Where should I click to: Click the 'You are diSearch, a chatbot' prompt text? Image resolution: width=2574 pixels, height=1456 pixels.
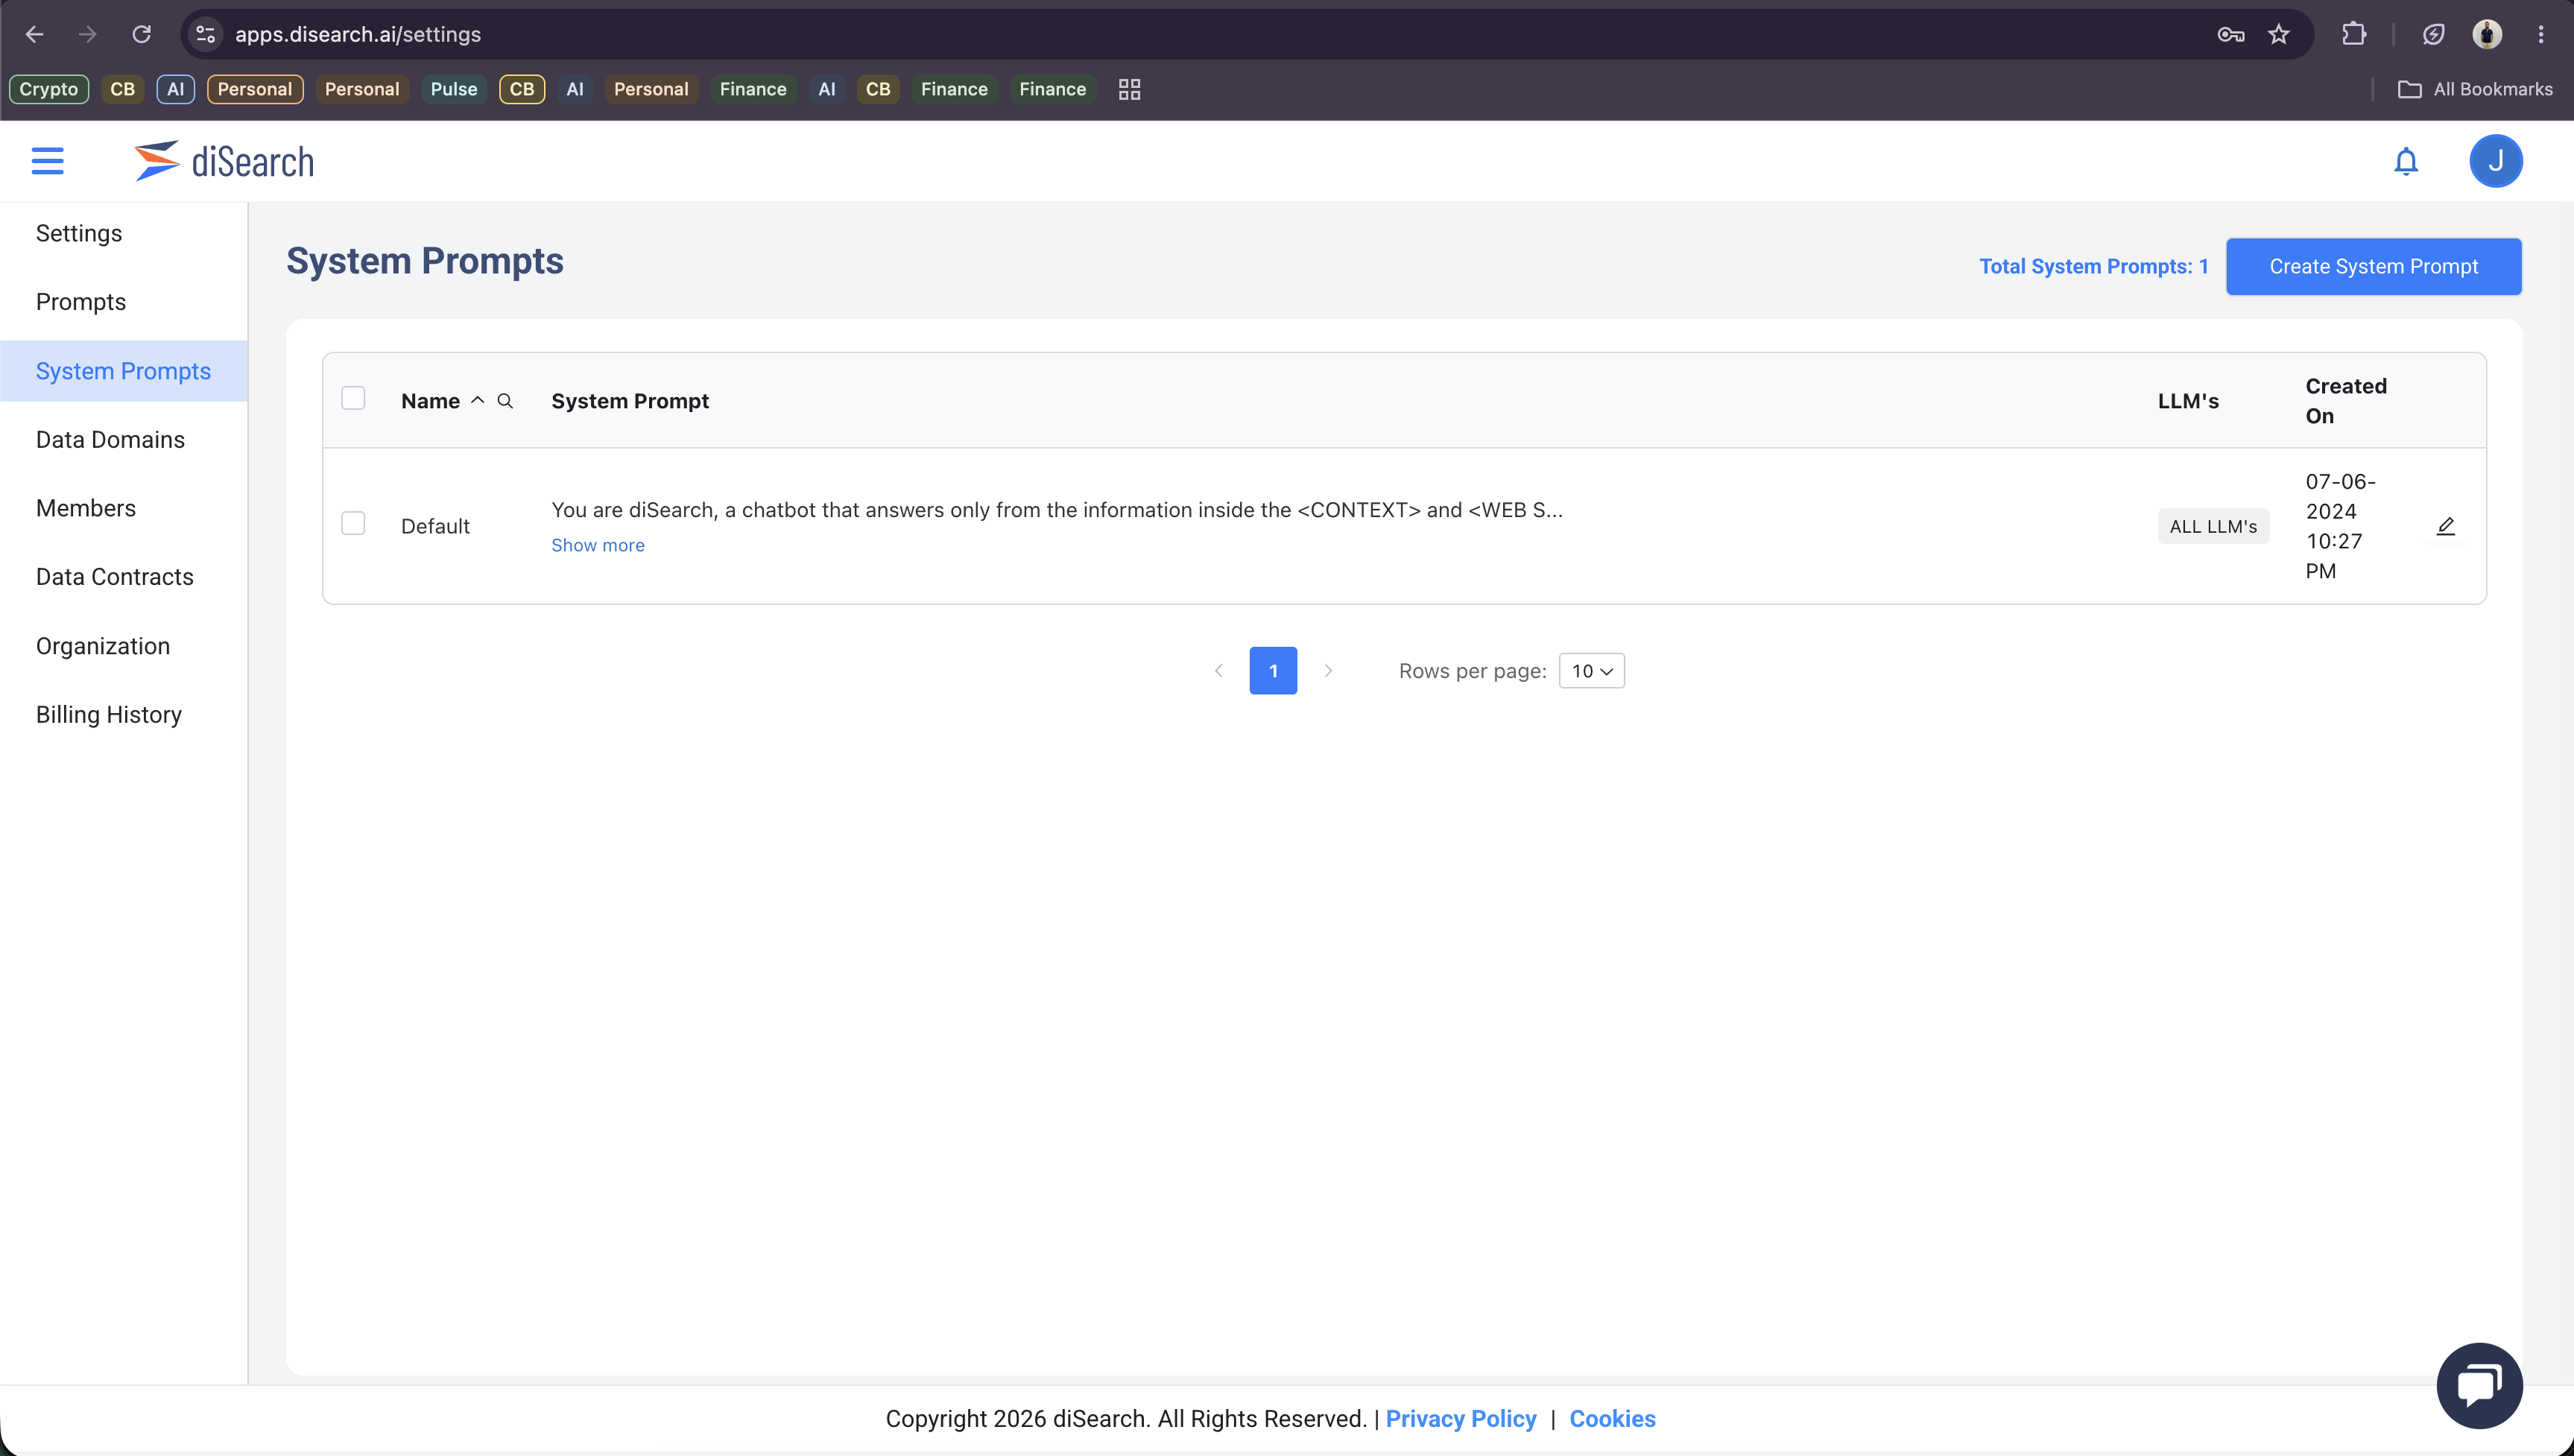[1057, 510]
